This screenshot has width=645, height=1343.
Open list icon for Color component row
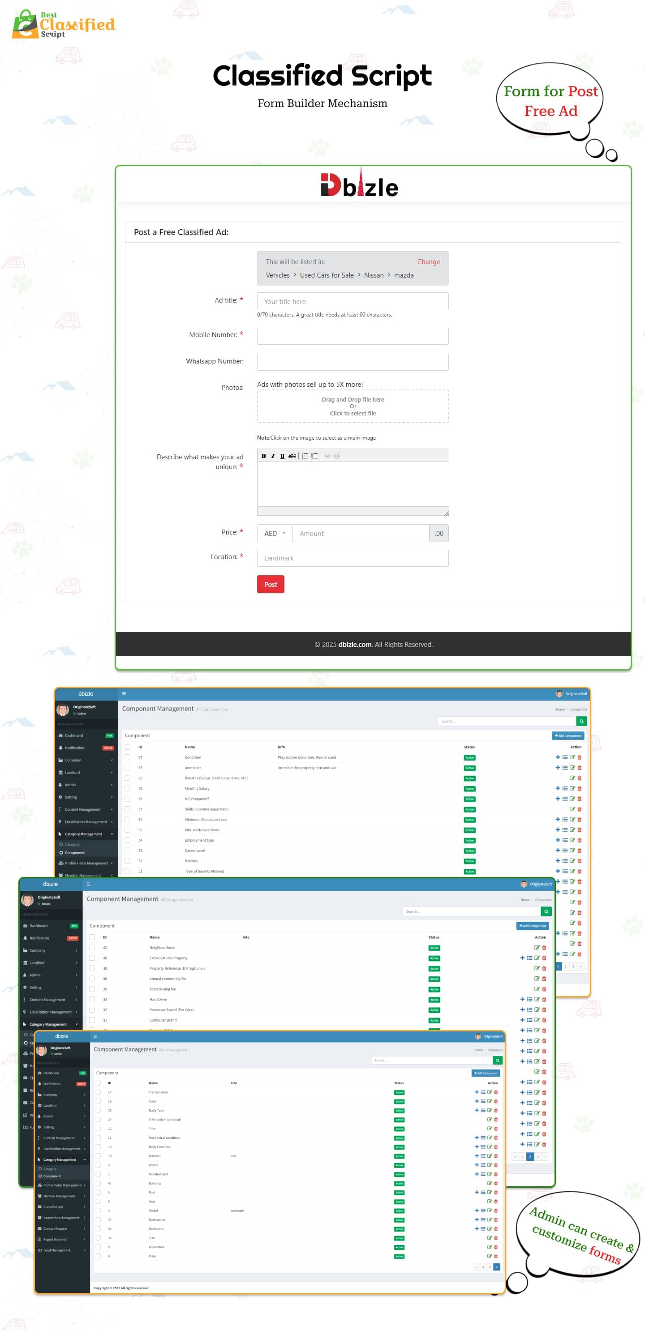483,1101
